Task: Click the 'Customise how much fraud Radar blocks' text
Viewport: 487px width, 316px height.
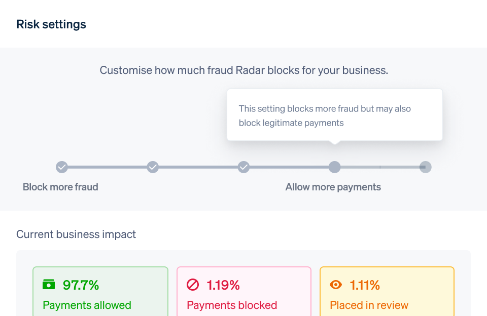Action: coord(243,70)
